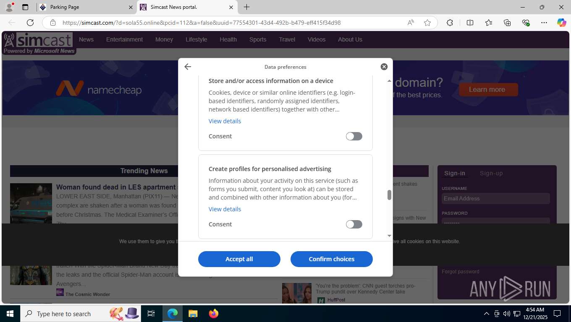Toggle Split screen icon
571x322 pixels.
click(x=470, y=23)
